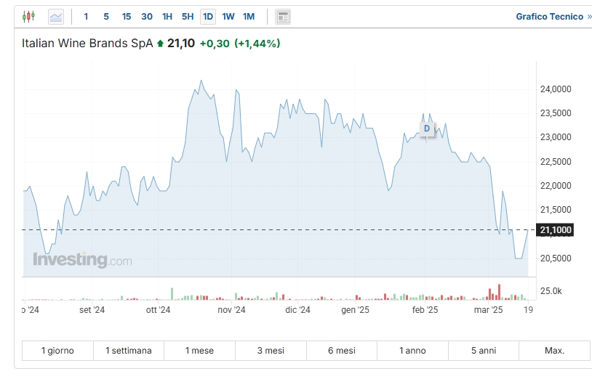Image resolution: width=592 pixels, height=379 pixels.
Task: Click the 21,10 last price value
Action: [181, 44]
